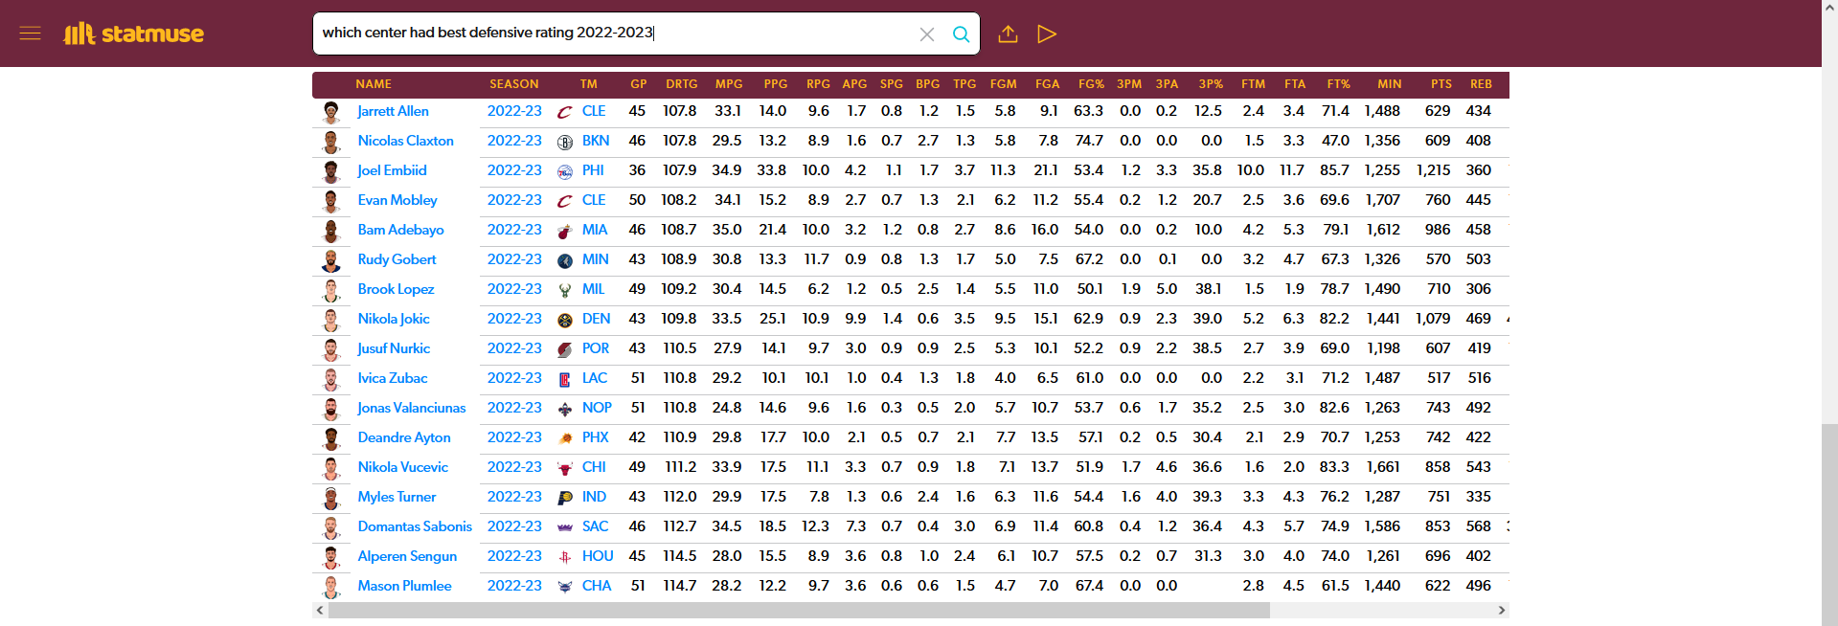
Task: Click the Miami Heat team logo
Action: click(x=565, y=231)
